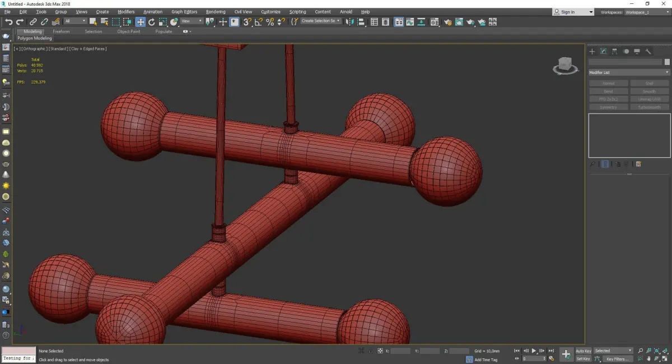The image size is (672, 364).
Task: Switch to the Freeform ribbon tab
Action: coord(61,31)
